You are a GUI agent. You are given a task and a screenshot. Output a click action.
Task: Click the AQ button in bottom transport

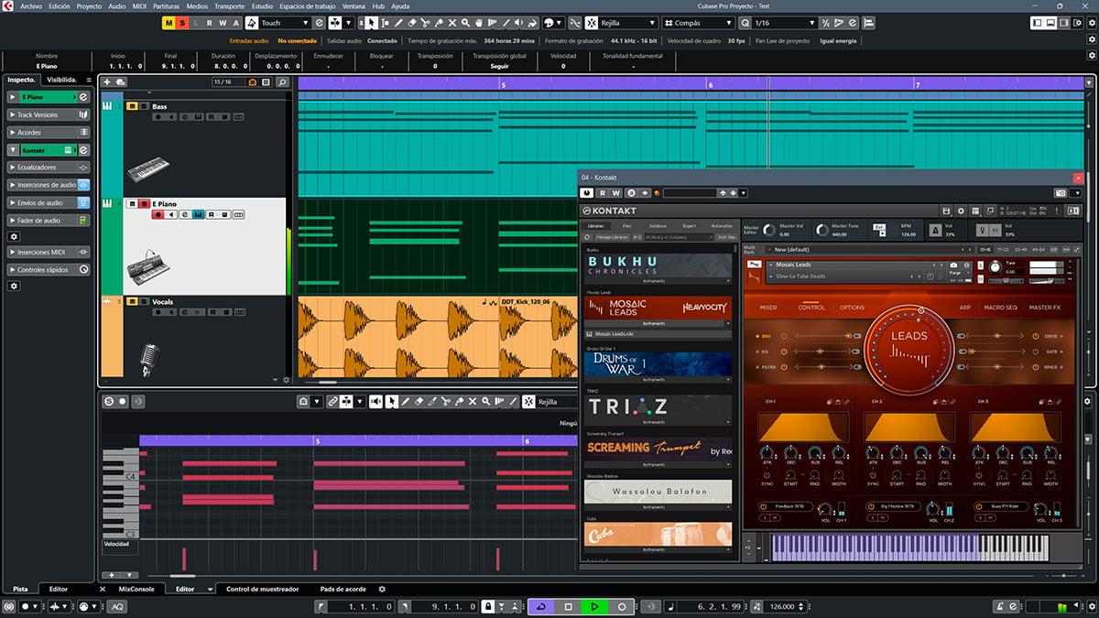pyautogui.click(x=118, y=606)
